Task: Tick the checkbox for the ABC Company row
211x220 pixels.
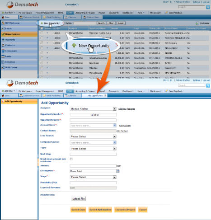Action: tap(42, 48)
